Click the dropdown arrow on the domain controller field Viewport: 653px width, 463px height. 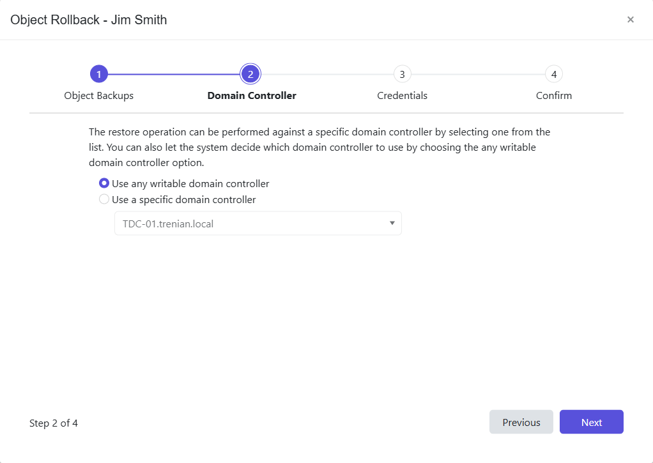392,223
